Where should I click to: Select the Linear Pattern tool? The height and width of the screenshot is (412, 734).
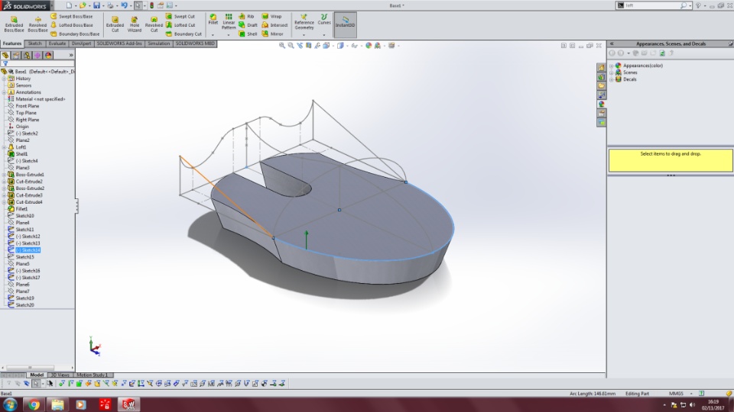coord(229,21)
